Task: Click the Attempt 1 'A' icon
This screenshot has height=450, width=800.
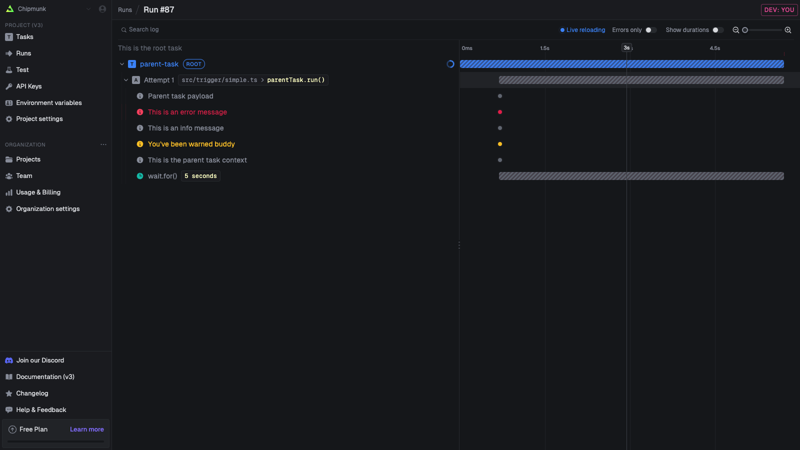Action: coord(136,80)
